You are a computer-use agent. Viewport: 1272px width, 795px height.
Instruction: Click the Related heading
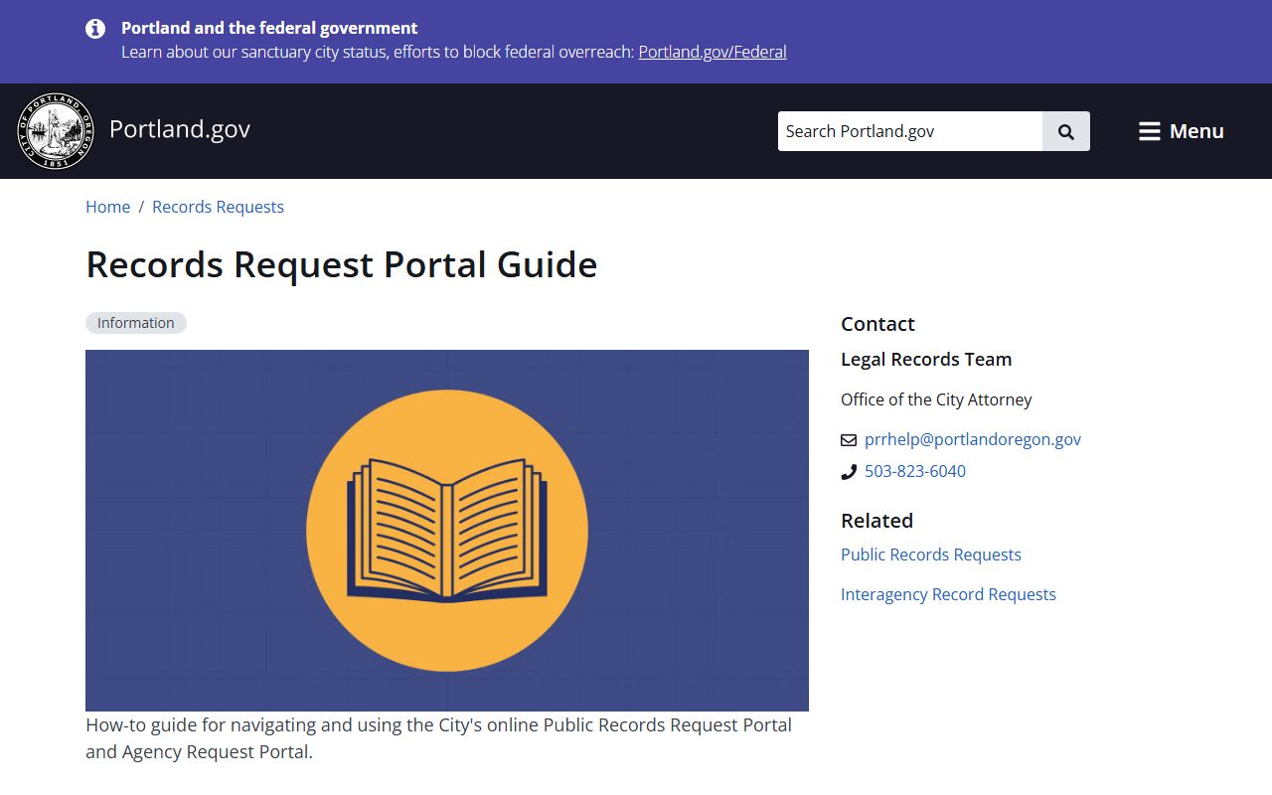(876, 521)
